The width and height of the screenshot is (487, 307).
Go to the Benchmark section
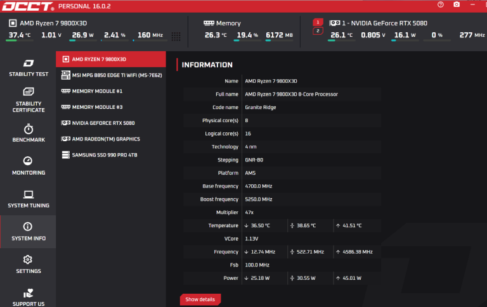coord(28,133)
